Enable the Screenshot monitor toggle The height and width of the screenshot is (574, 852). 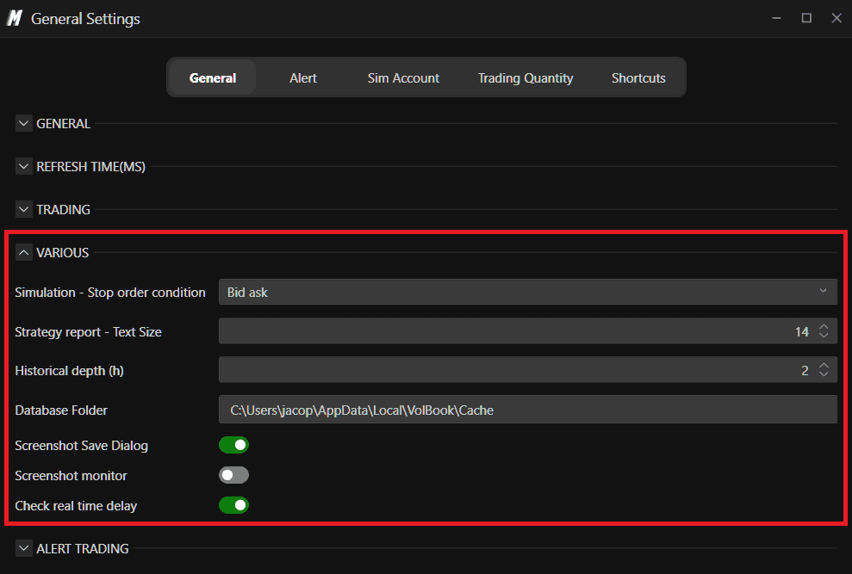coord(233,475)
